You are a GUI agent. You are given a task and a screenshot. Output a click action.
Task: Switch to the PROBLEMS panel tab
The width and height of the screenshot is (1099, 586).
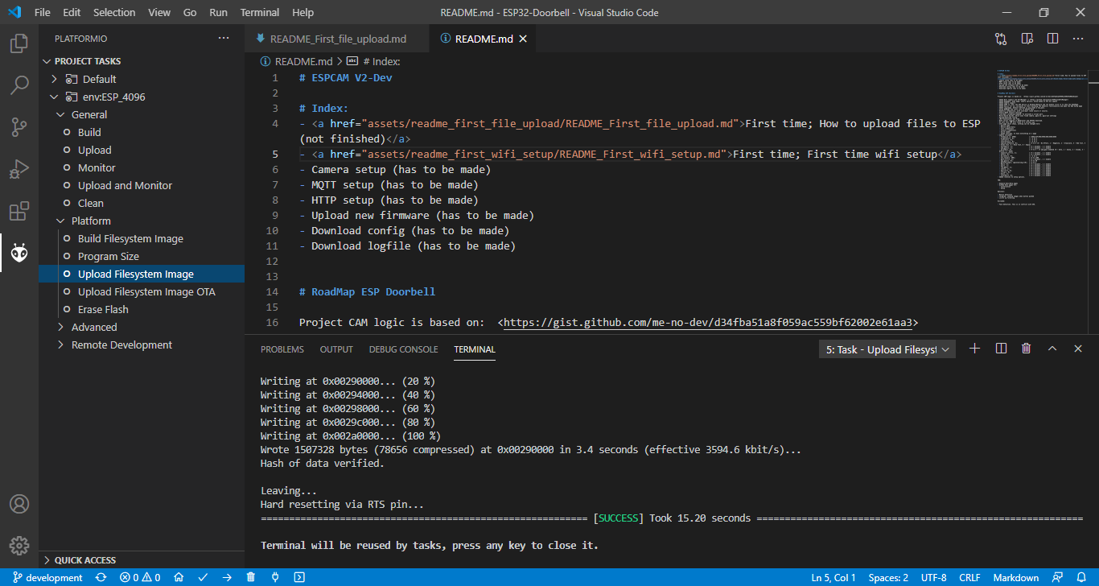282,349
